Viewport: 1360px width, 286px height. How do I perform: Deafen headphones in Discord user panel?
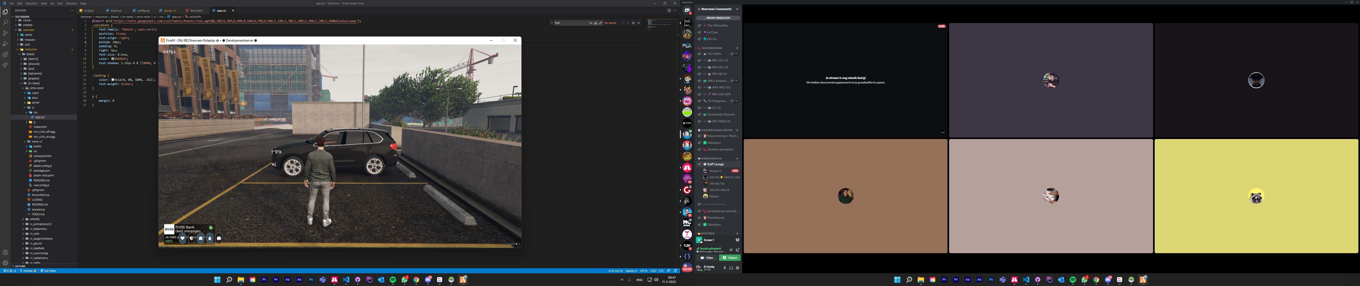[731, 268]
